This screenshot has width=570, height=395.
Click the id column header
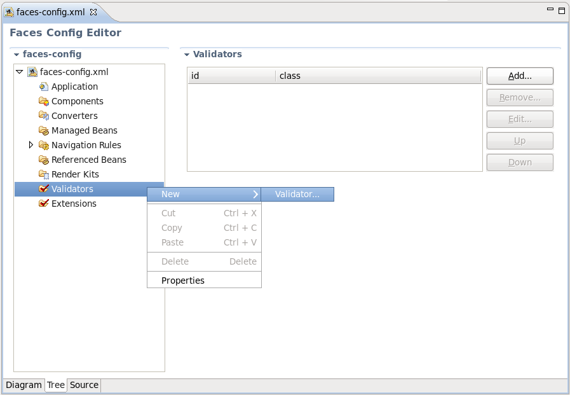[x=197, y=76]
